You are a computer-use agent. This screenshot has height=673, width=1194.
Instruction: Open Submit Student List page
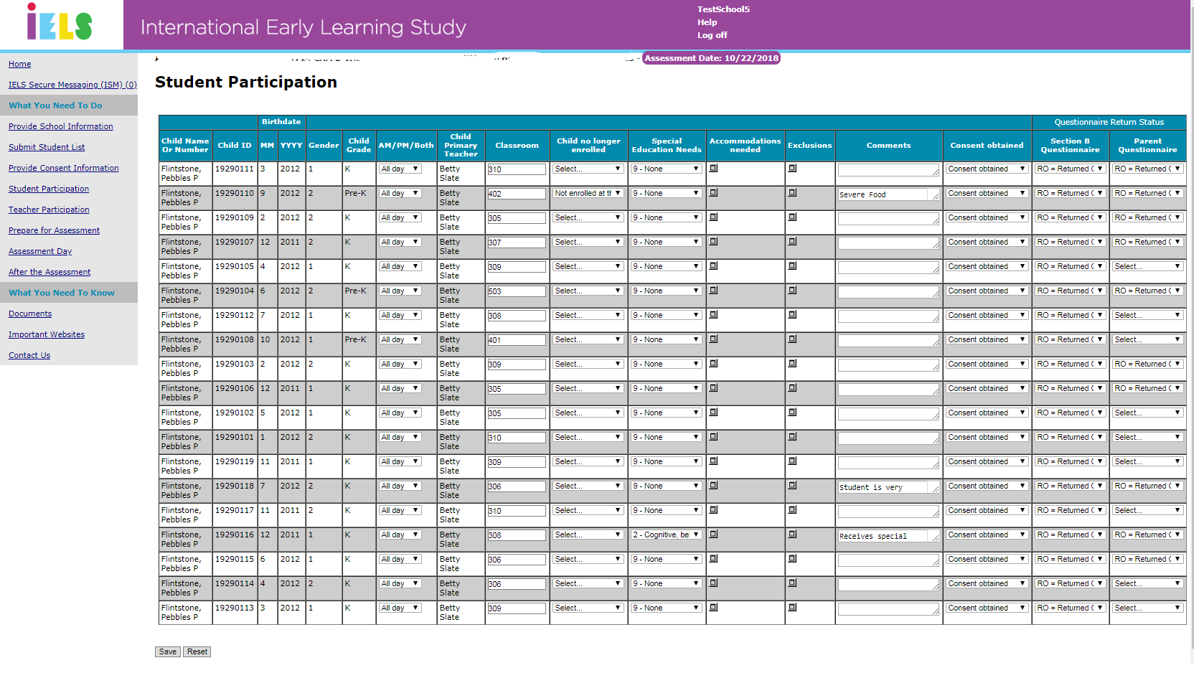[47, 147]
